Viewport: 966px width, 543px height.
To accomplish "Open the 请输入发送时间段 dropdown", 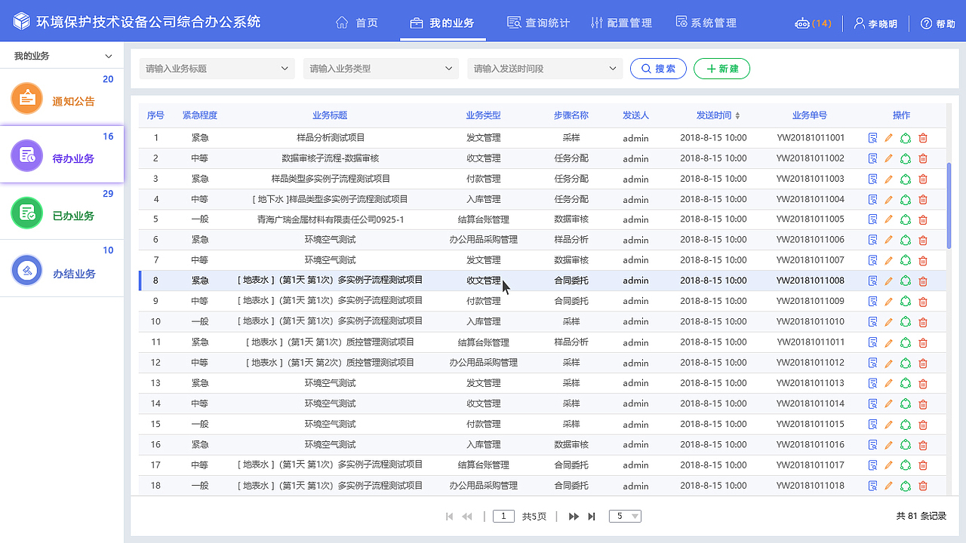I will (544, 68).
